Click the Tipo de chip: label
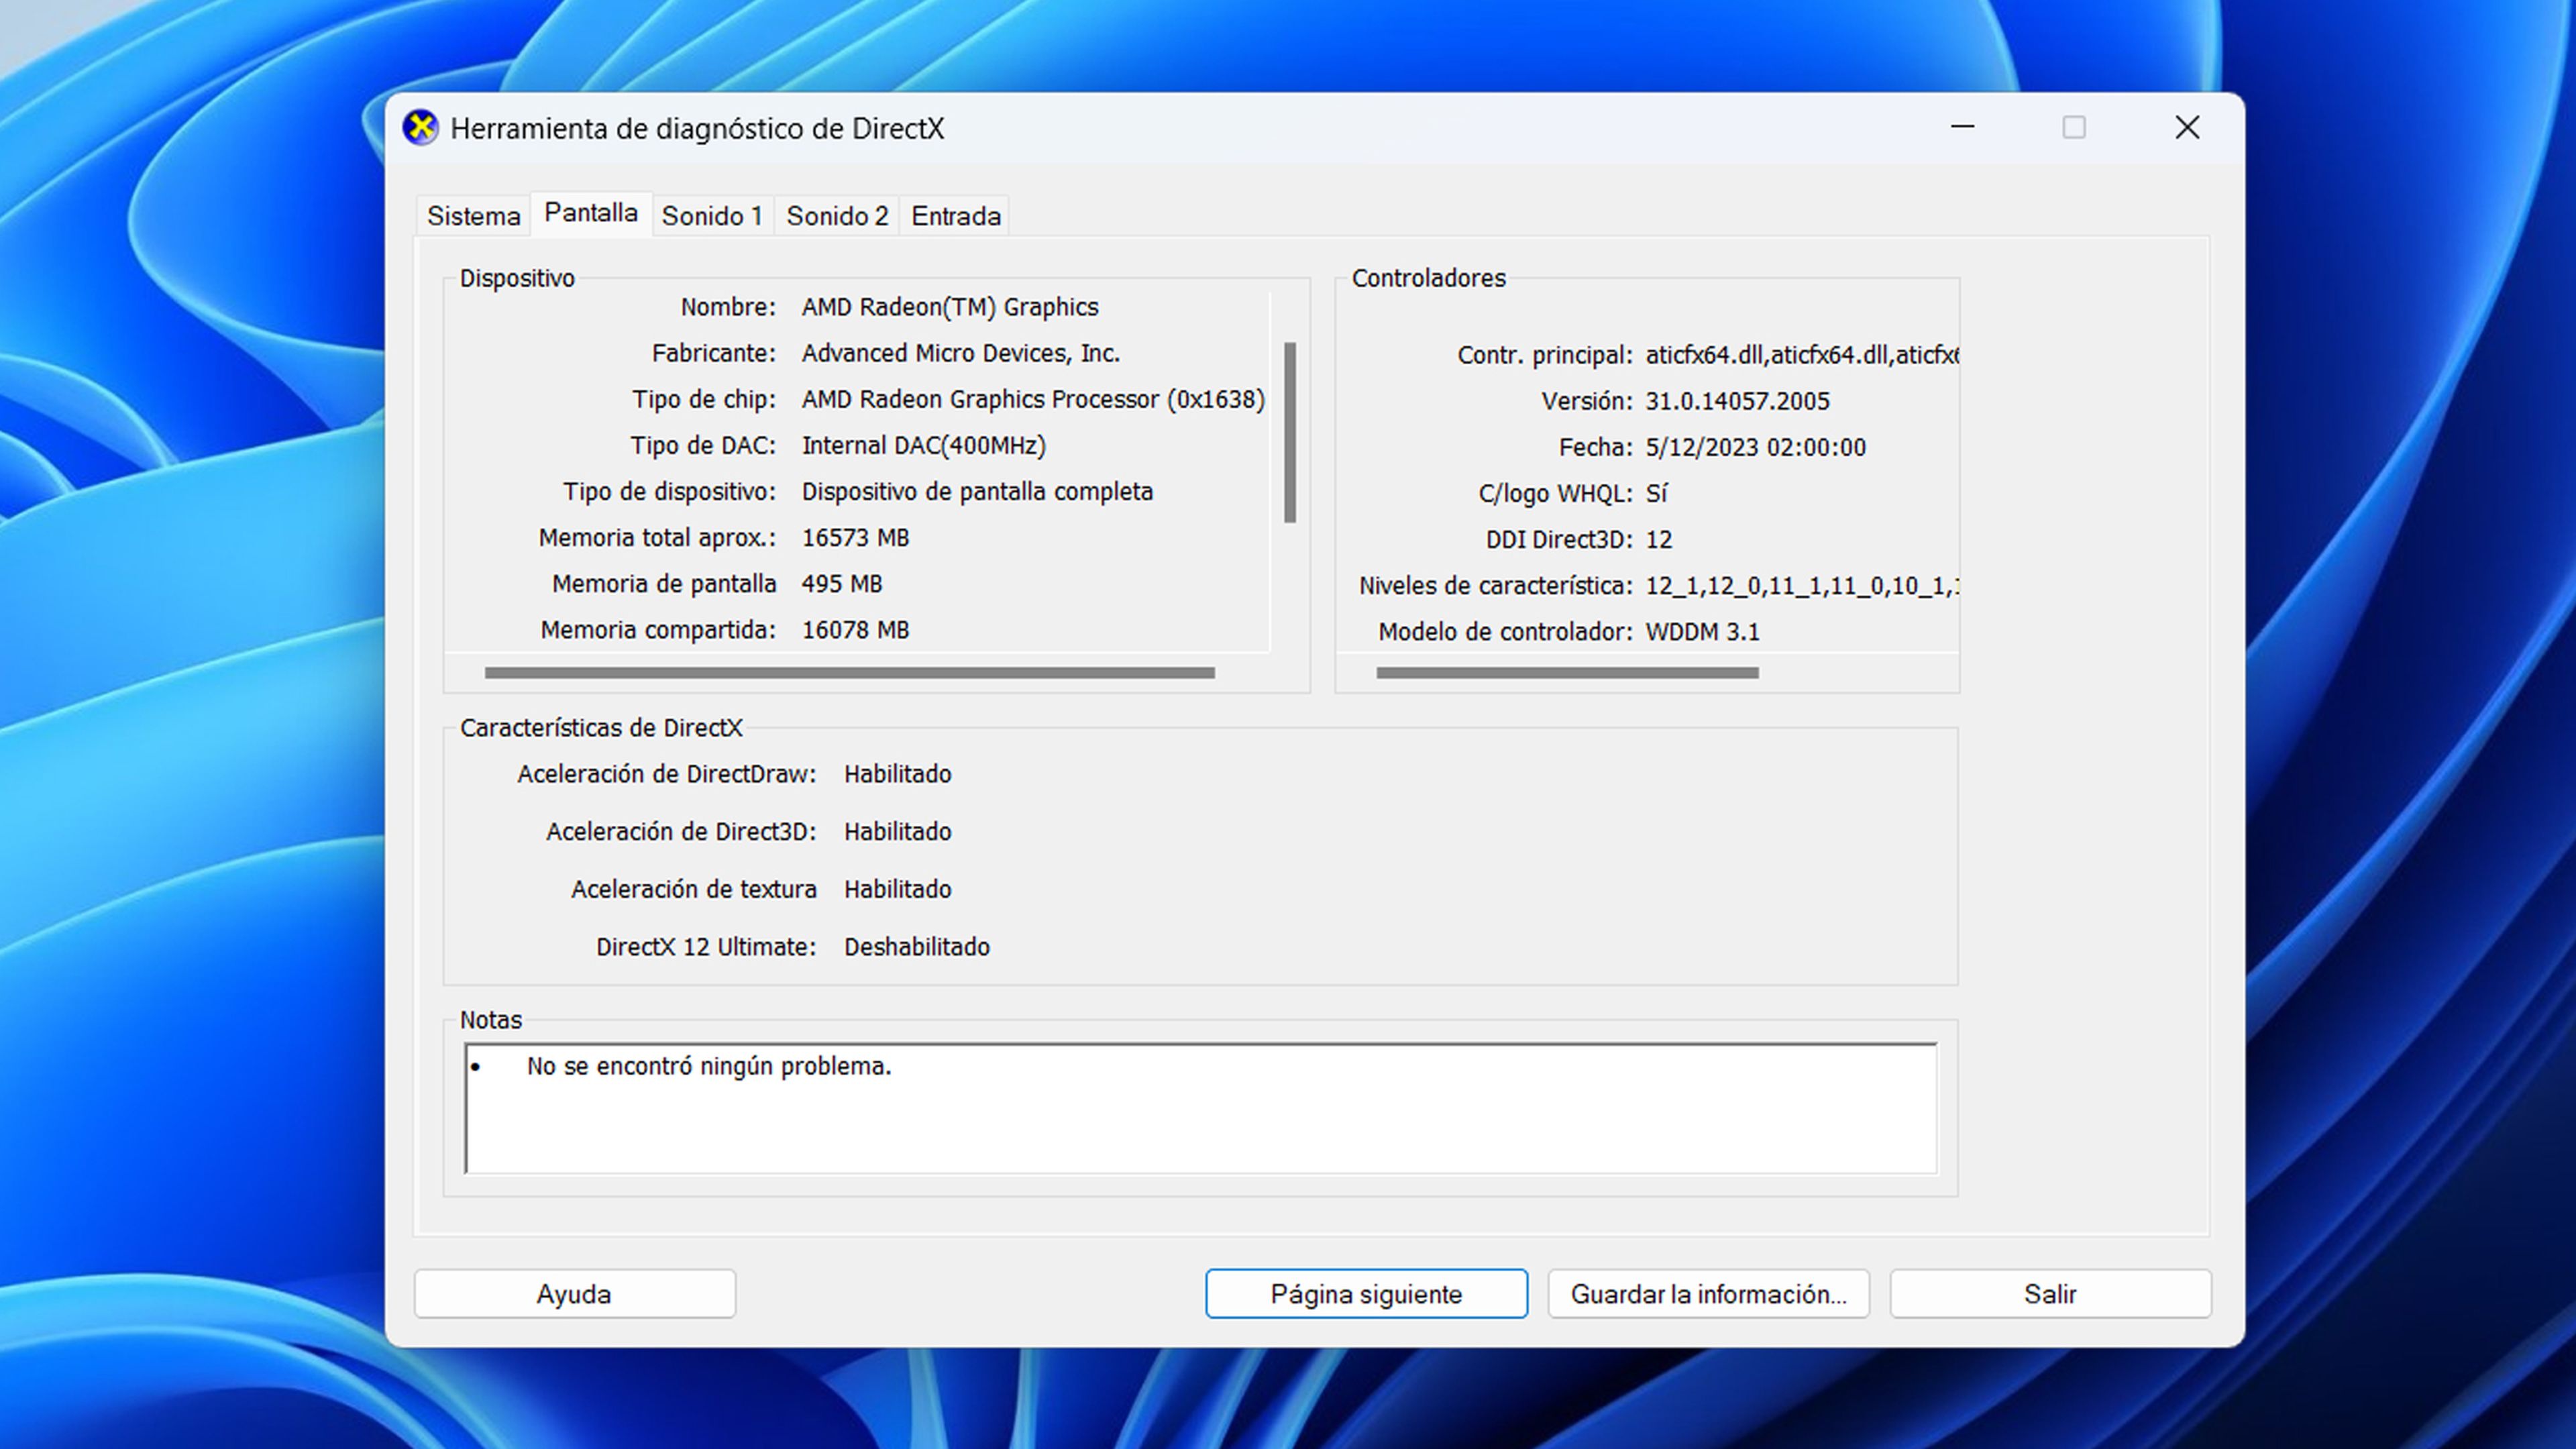 703,399
